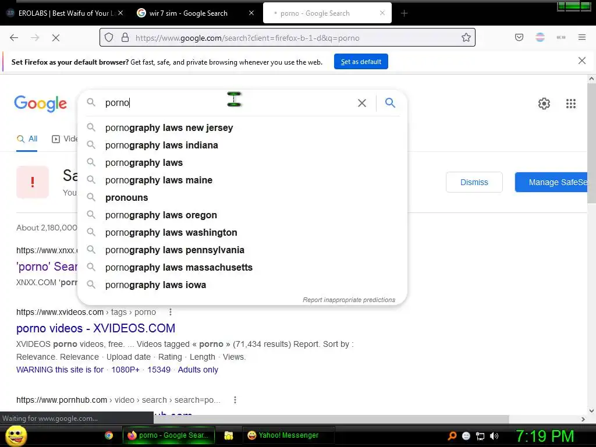Screen dimensions: 596x447
Task: Stop loading the page
Action: pyautogui.click(x=56, y=38)
